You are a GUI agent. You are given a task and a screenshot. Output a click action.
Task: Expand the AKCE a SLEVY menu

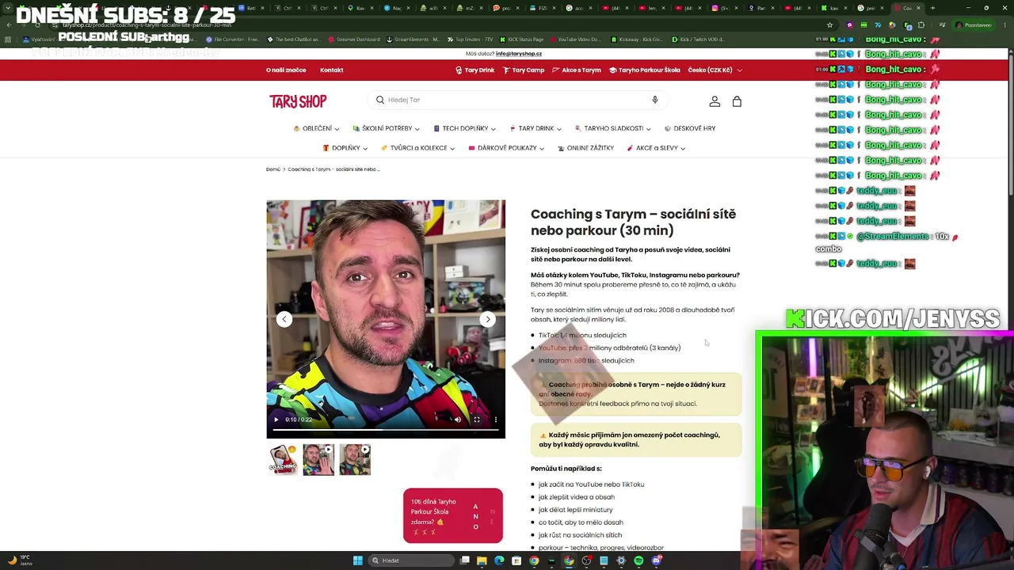656,148
